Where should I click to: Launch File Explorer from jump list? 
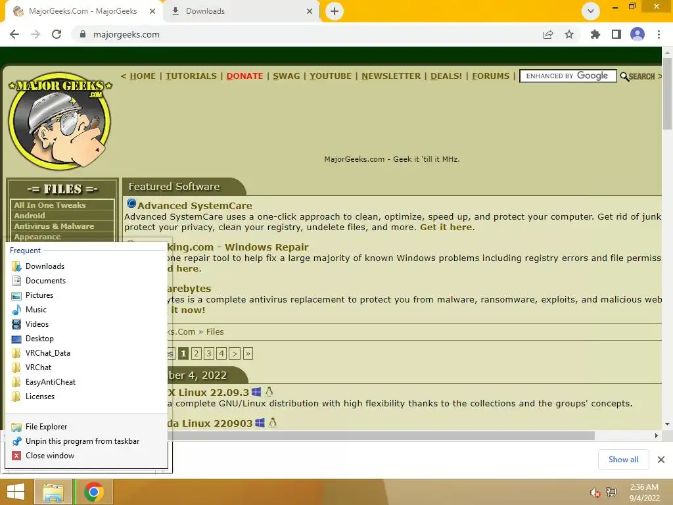click(86, 427)
